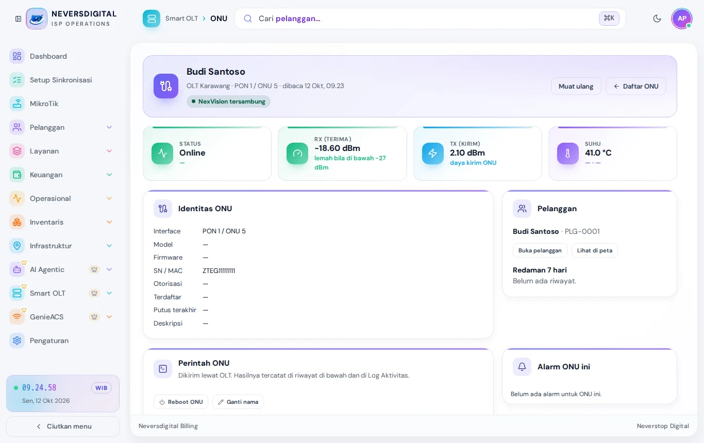
Task: Click the Alarm ONU bell icon
Action: coord(522,367)
